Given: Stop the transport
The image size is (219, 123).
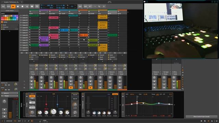Looking at the screenshot, I should pos(18,6).
